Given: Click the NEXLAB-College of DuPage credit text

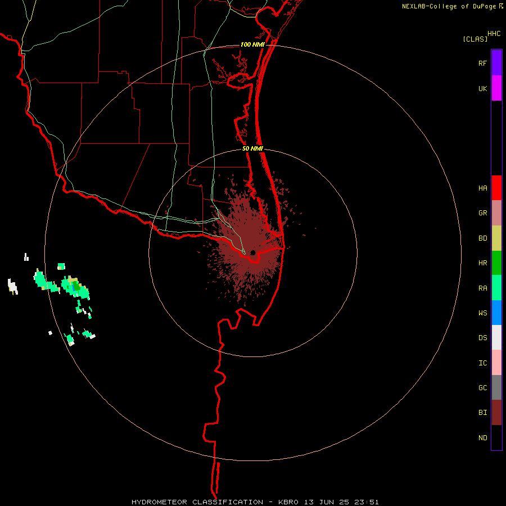Looking at the screenshot, I should 449,6.
